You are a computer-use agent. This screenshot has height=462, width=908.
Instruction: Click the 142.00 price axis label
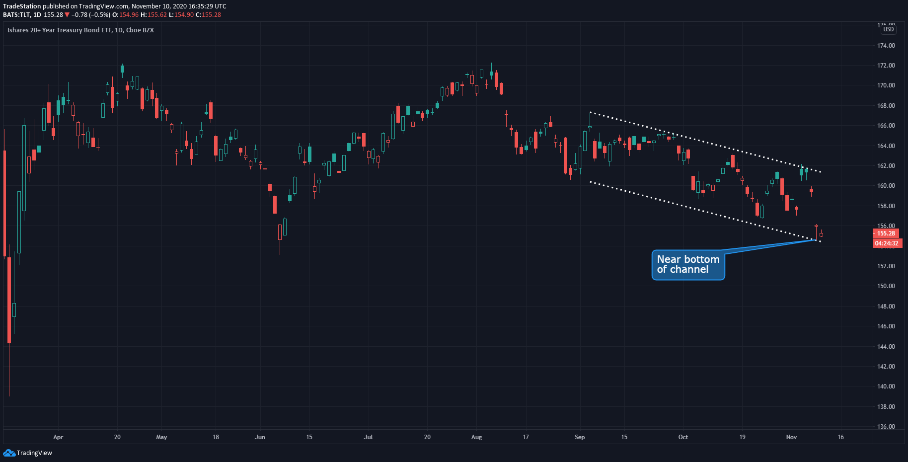click(886, 367)
